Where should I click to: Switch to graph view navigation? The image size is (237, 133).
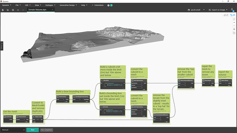(x=233, y=15)
